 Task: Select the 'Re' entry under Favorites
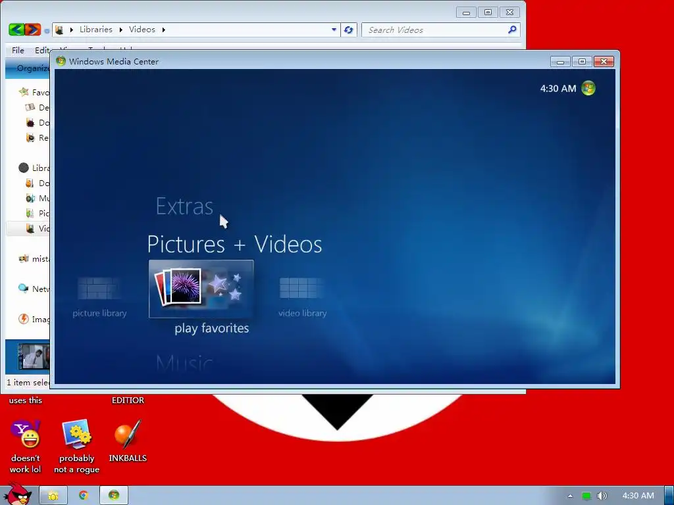click(37, 137)
